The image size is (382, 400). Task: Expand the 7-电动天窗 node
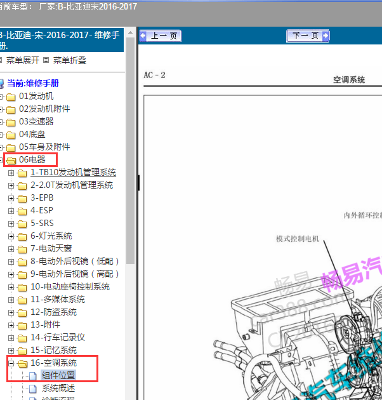coord(11,250)
